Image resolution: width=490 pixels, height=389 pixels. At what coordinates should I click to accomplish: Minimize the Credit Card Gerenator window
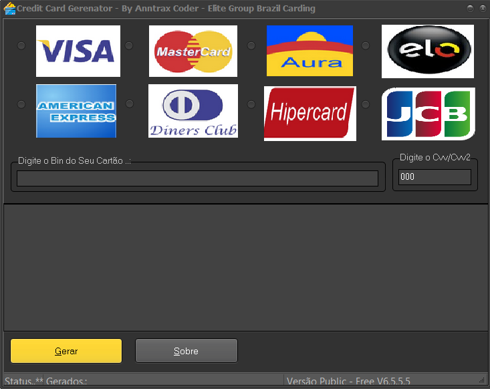[x=471, y=9]
